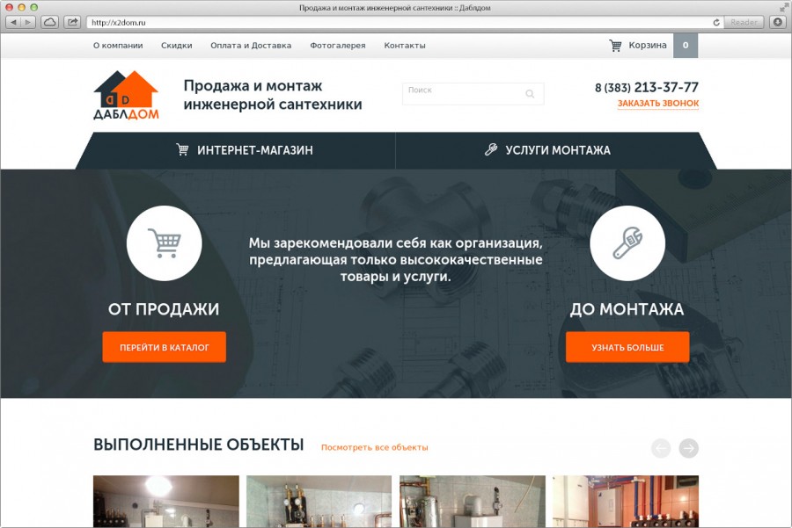Click the Дабадом house logo
This screenshot has width=792, height=528.
(126, 95)
